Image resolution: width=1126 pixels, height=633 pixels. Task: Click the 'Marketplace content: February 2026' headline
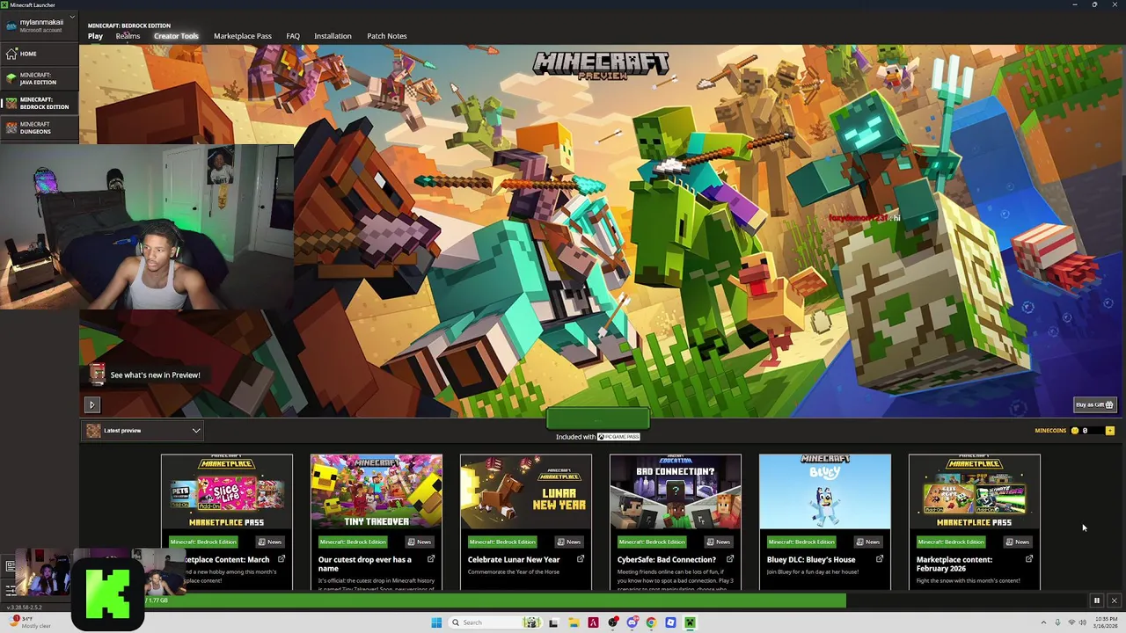[x=954, y=564]
